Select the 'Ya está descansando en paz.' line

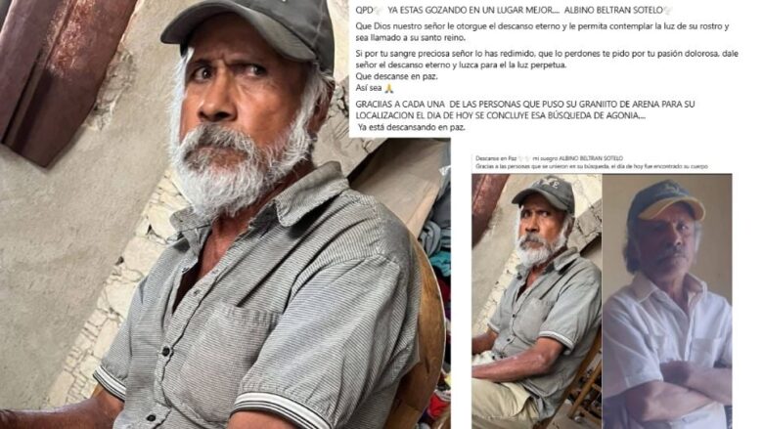411,127
